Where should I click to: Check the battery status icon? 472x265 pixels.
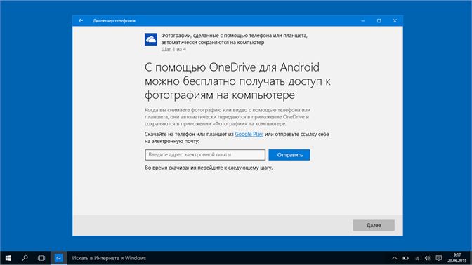(406, 258)
